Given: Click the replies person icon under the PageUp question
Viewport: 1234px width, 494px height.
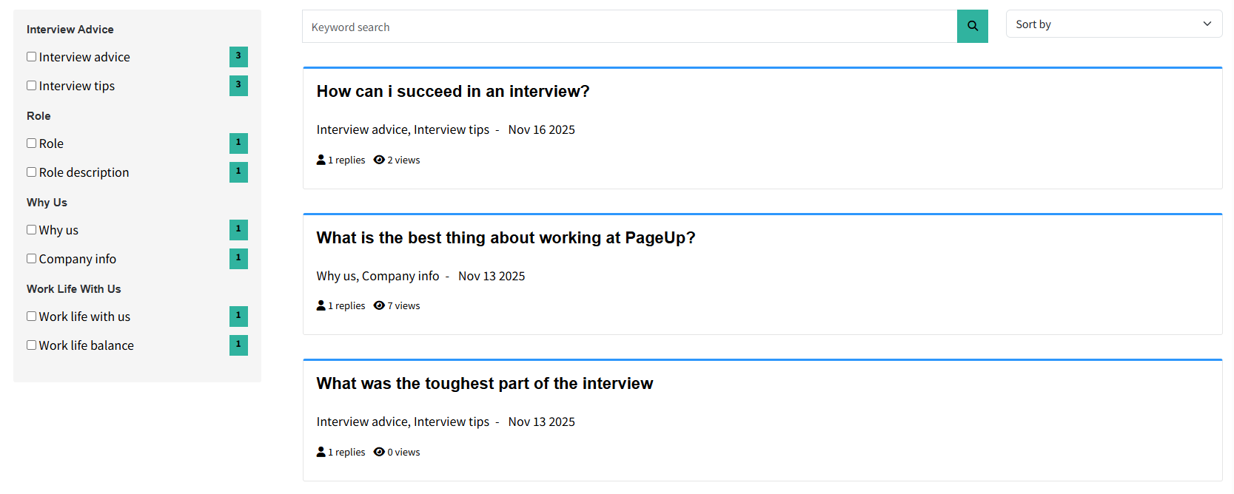Looking at the screenshot, I should tap(321, 305).
